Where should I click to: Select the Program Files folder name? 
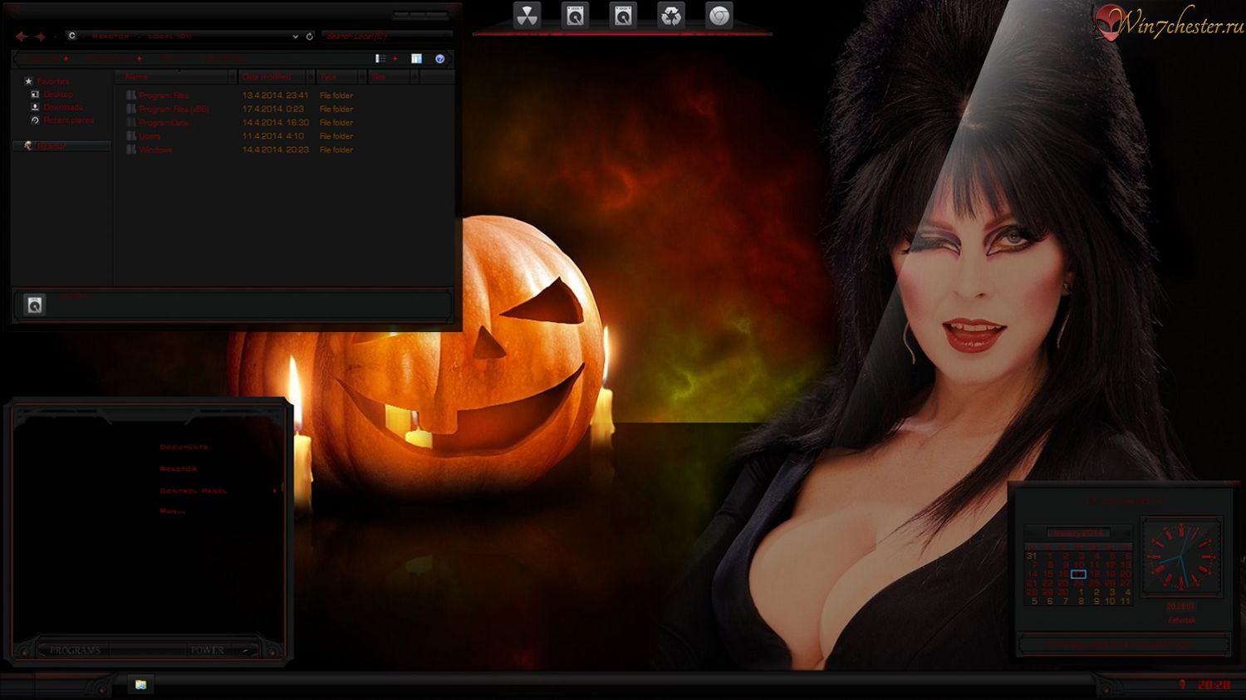[164, 95]
